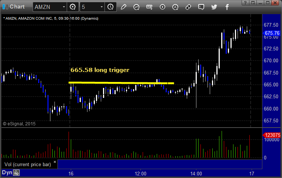Expand the 5 interval dropdown arrow
Screen dimensions: 282x178
[102, 7]
